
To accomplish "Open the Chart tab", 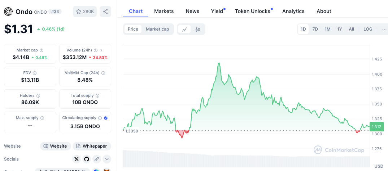I will click(136, 11).
